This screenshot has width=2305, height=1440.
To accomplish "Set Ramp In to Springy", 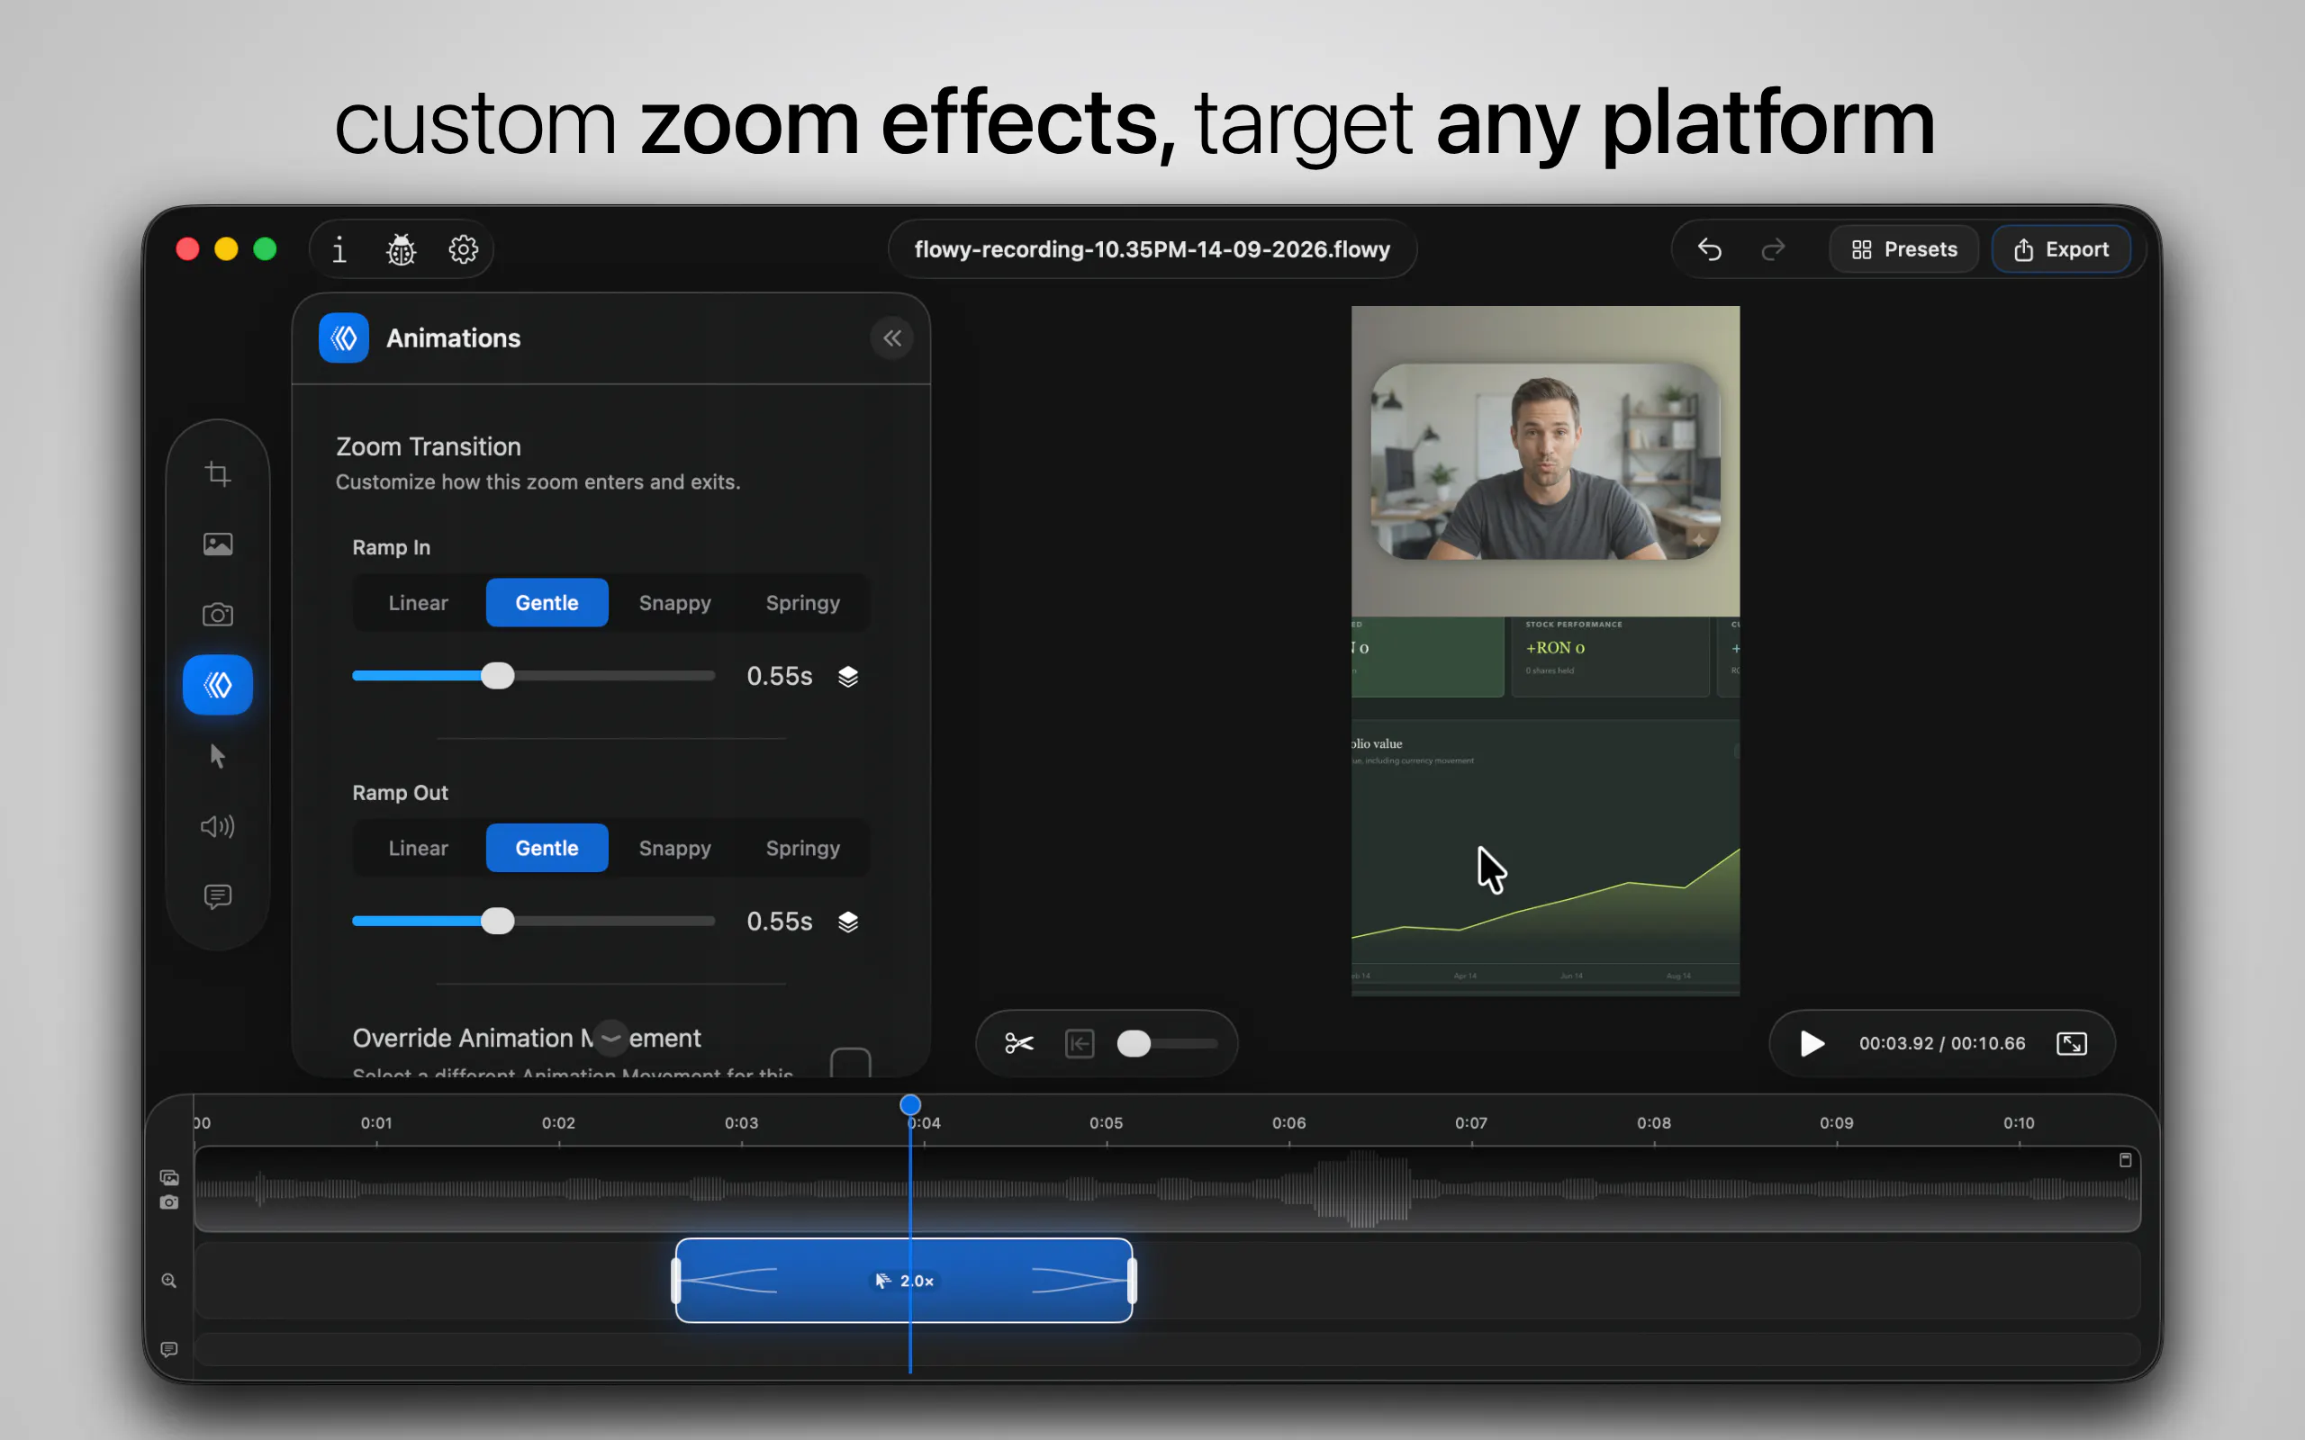I will (x=803, y=603).
